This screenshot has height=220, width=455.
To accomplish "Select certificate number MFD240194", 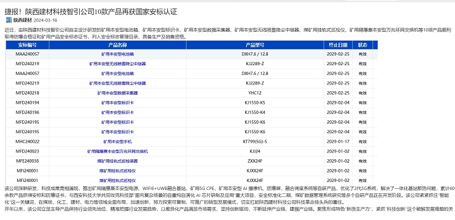I will [x=27, y=103].
